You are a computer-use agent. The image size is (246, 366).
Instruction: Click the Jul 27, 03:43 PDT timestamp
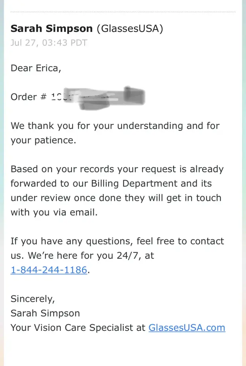click(49, 43)
